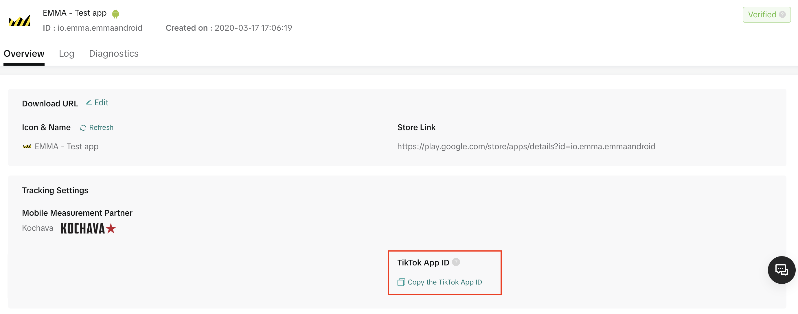The width and height of the screenshot is (798, 314).
Task: Click the help icon inside Verified badge
Action: (x=782, y=14)
